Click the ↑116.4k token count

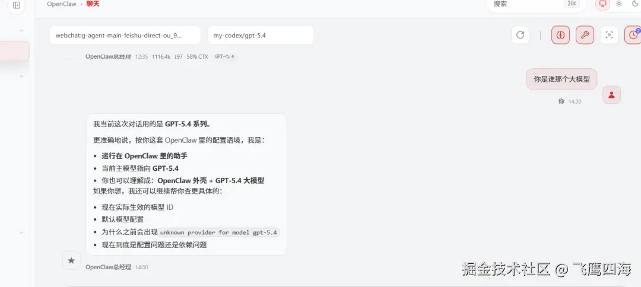pos(161,57)
